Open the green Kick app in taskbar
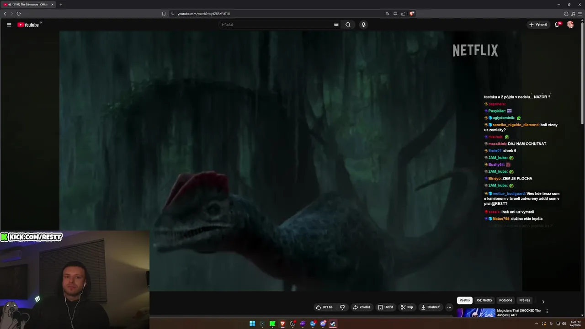 (272, 324)
